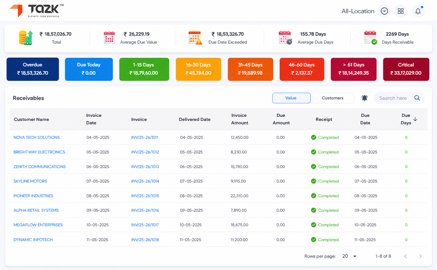The width and height of the screenshot is (437, 270).
Task: Click the Invoice Amount column header
Action: tap(239, 119)
